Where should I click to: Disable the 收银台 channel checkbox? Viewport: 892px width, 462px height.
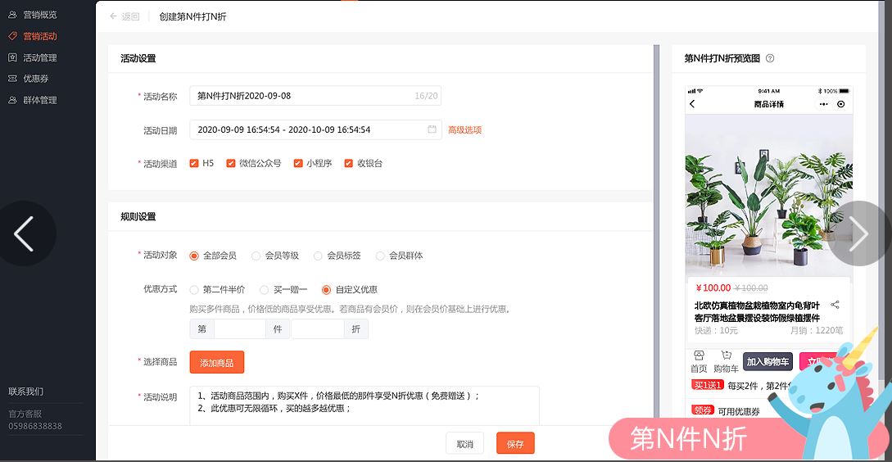point(349,163)
